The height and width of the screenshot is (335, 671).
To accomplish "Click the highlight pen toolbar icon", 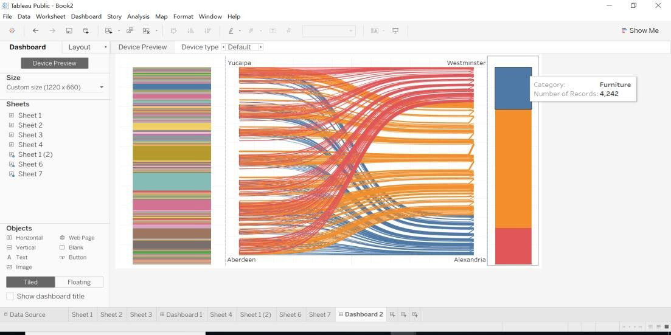I will click(231, 31).
